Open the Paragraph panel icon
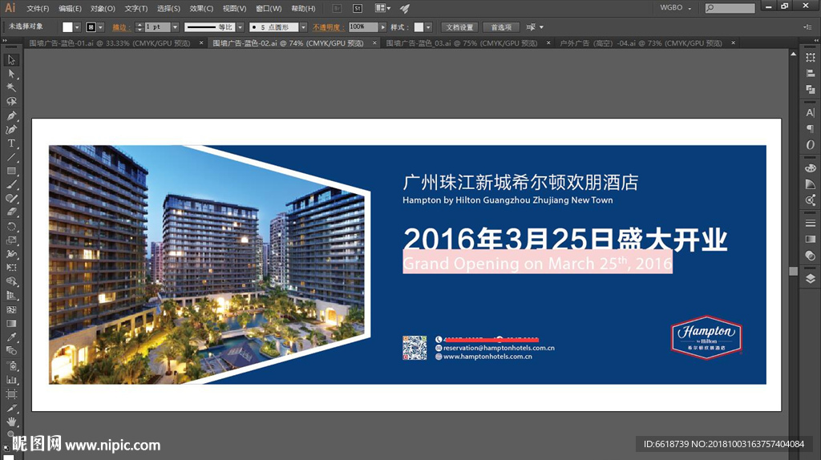 (810, 128)
